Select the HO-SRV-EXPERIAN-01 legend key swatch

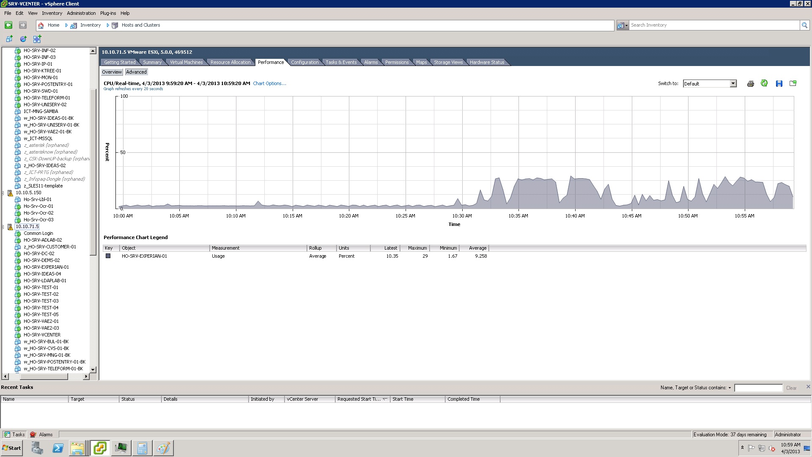tap(108, 256)
